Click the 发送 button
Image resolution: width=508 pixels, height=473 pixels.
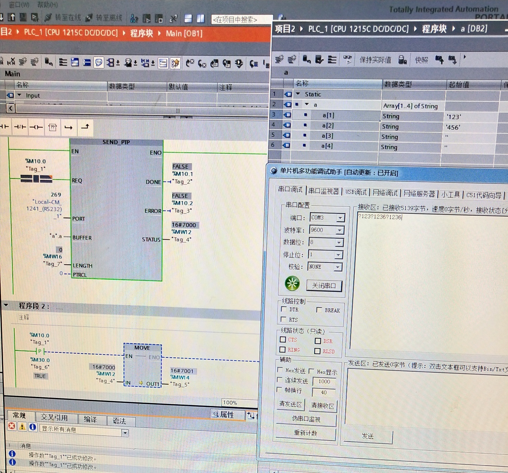[368, 436]
